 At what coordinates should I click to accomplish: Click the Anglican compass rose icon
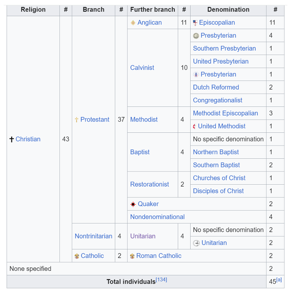(x=133, y=23)
